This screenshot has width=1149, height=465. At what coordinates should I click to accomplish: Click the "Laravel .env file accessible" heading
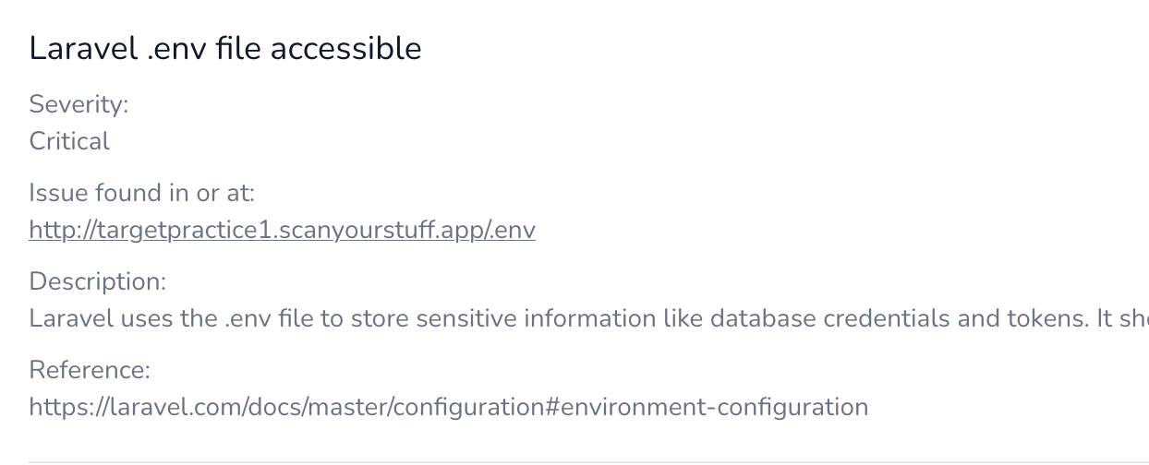pos(225,49)
